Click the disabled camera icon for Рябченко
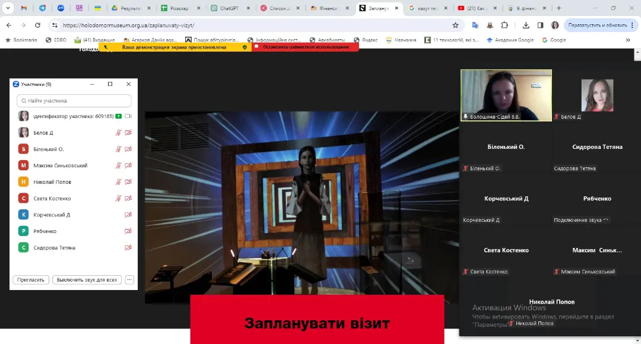The height and width of the screenshot is (344, 641). [128, 231]
